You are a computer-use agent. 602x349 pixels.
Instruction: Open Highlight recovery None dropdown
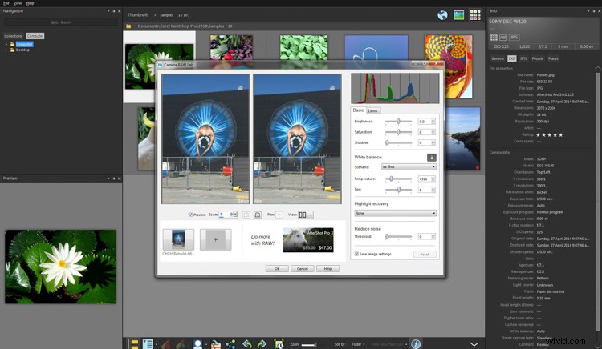tap(395, 213)
